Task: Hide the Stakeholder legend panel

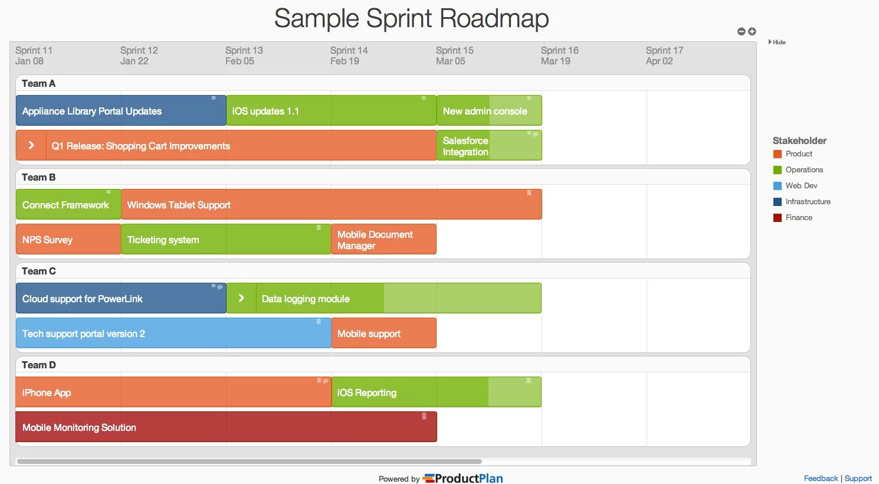Action: pyautogui.click(x=777, y=42)
